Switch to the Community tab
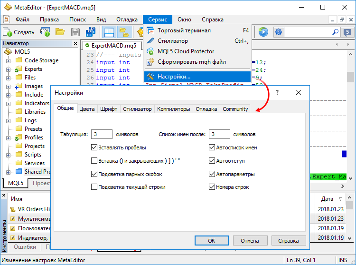Viewport: 356px width, 265px height. pos(235,109)
